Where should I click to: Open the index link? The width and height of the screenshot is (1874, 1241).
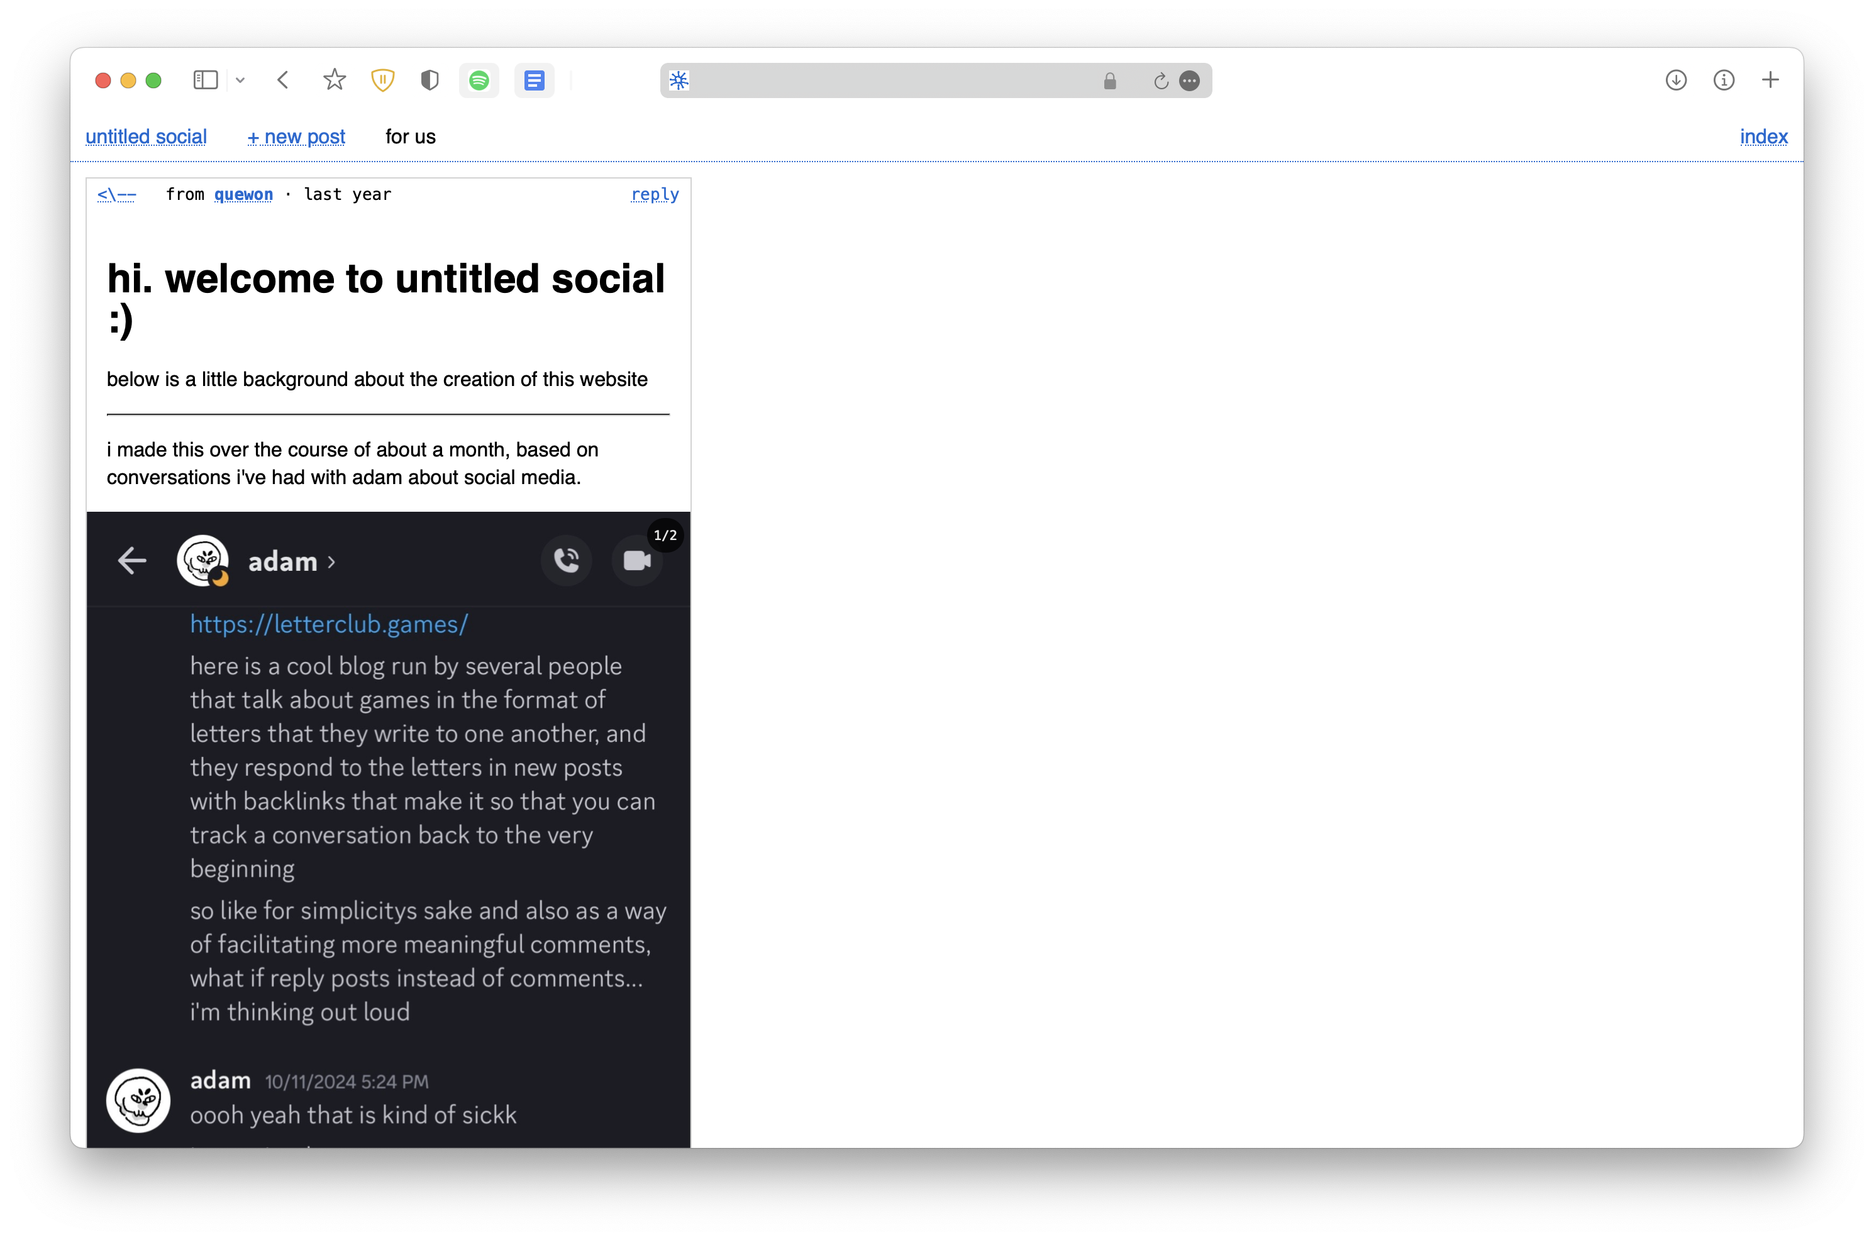click(1763, 136)
